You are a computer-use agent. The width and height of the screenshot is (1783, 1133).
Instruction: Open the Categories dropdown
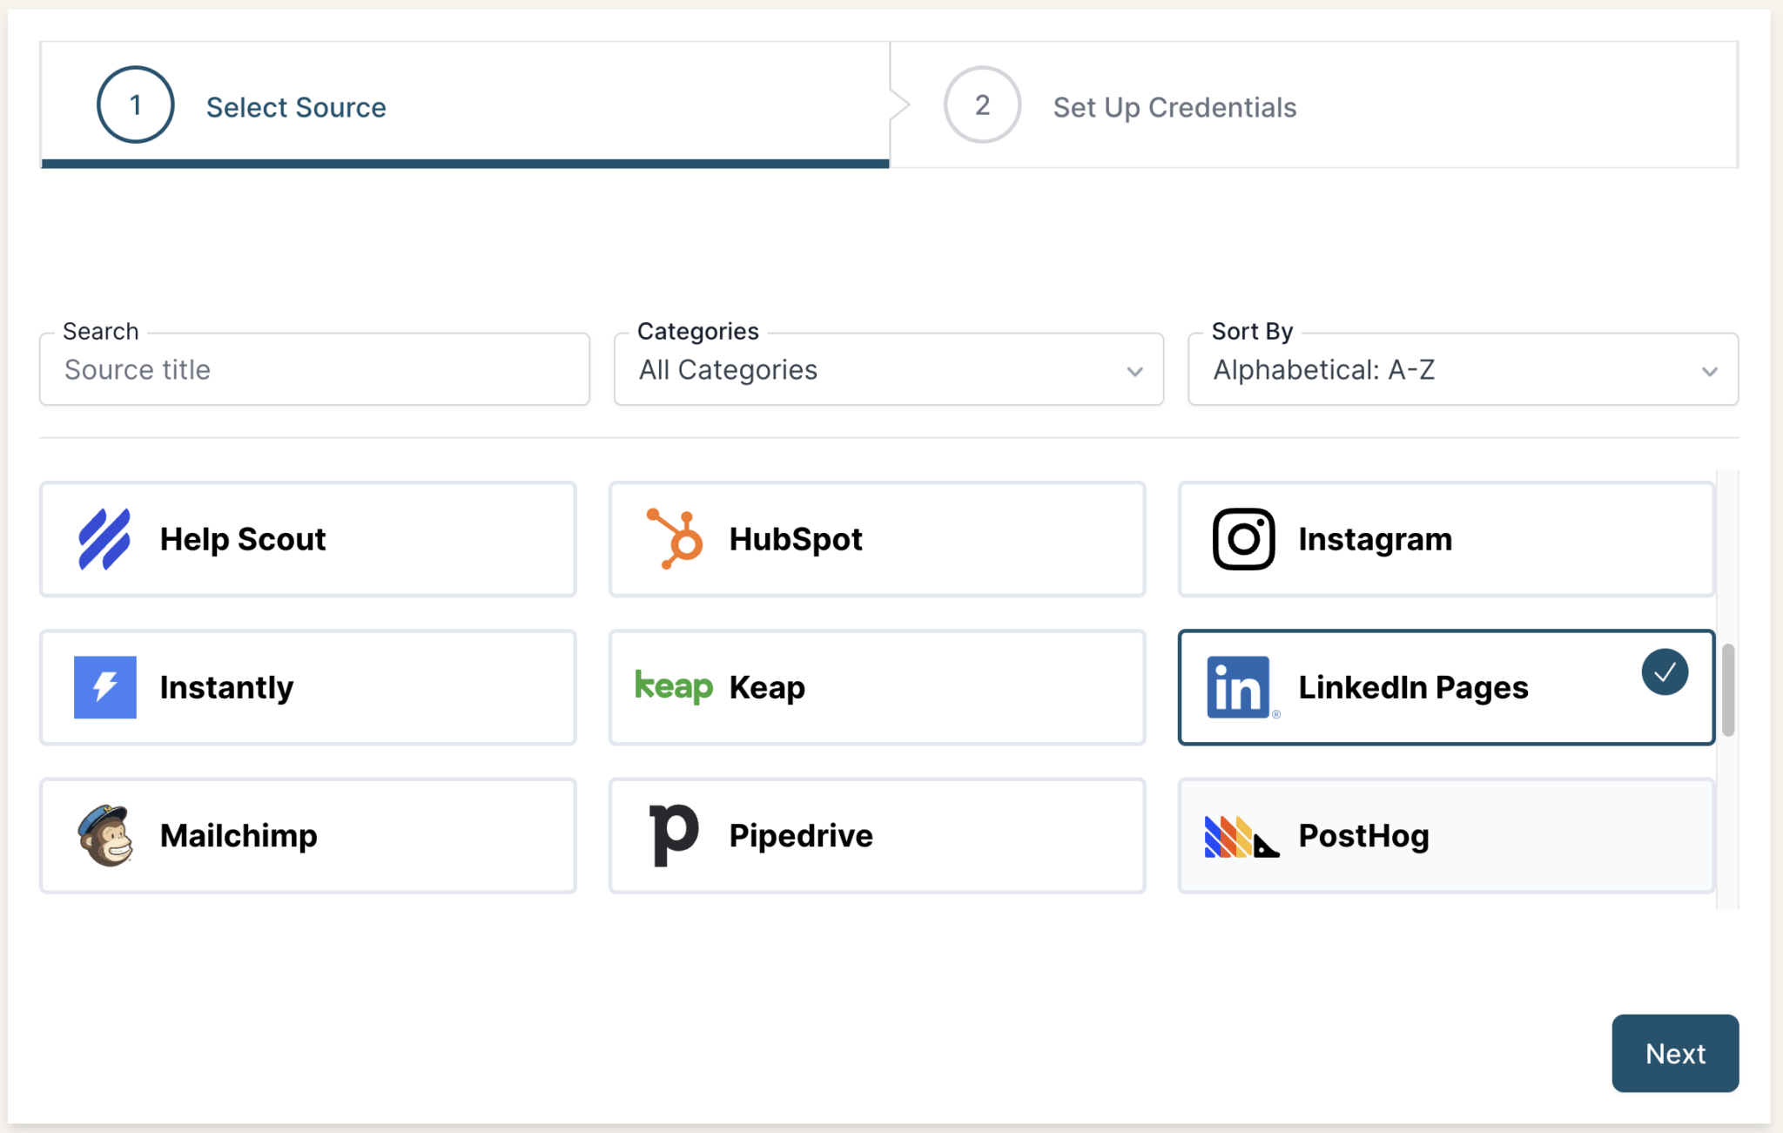887,369
